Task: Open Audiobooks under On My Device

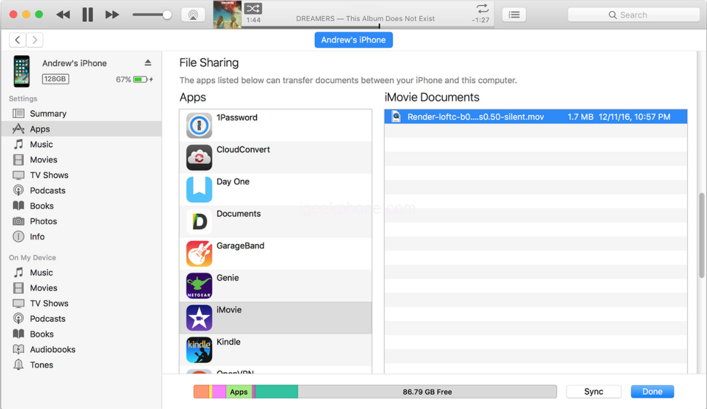Action: pos(52,350)
